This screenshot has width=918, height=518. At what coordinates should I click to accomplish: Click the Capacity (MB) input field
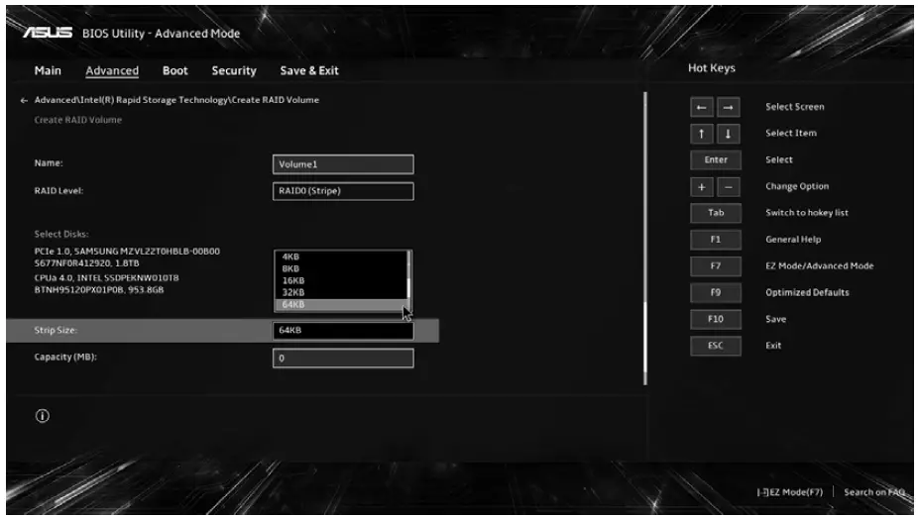click(343, 358)
